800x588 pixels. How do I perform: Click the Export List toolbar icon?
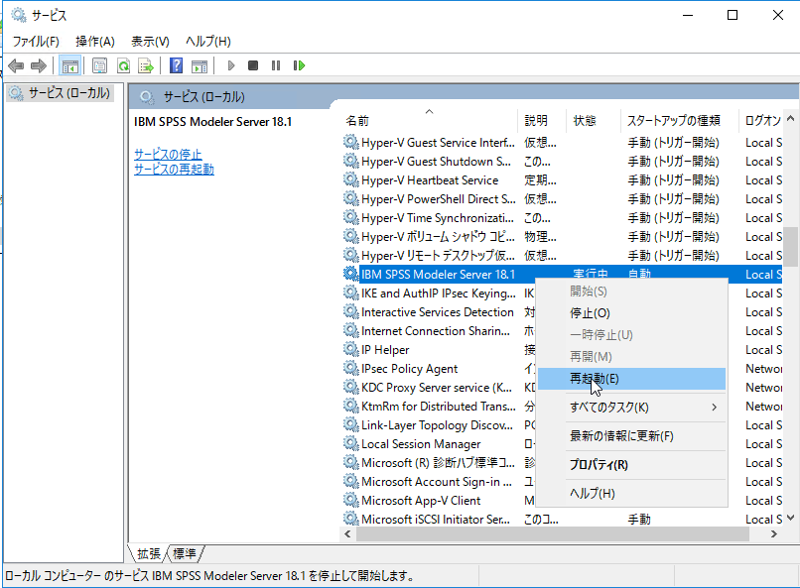[x=145, y=65]
